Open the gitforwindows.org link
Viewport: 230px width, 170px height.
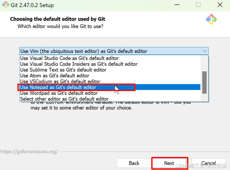pos(29,152)
